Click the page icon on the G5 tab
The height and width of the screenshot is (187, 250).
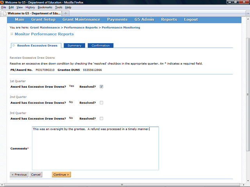click(5, 13)
